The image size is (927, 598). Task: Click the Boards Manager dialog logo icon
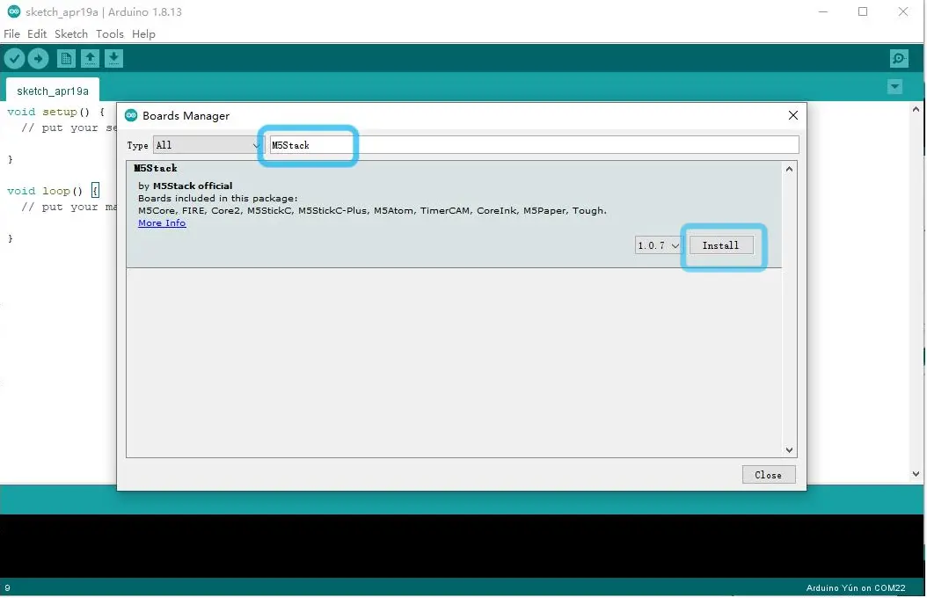[x=131, y=115]
